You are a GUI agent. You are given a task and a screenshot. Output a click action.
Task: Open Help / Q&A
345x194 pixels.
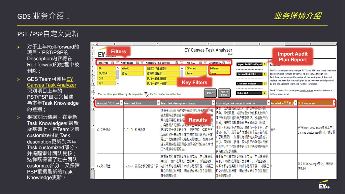251,93
